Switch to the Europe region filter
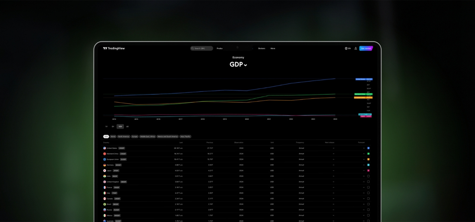475x222 pixels. 135,136
